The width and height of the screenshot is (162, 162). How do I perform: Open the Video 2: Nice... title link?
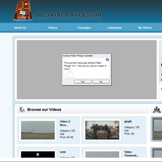(65, 123)
